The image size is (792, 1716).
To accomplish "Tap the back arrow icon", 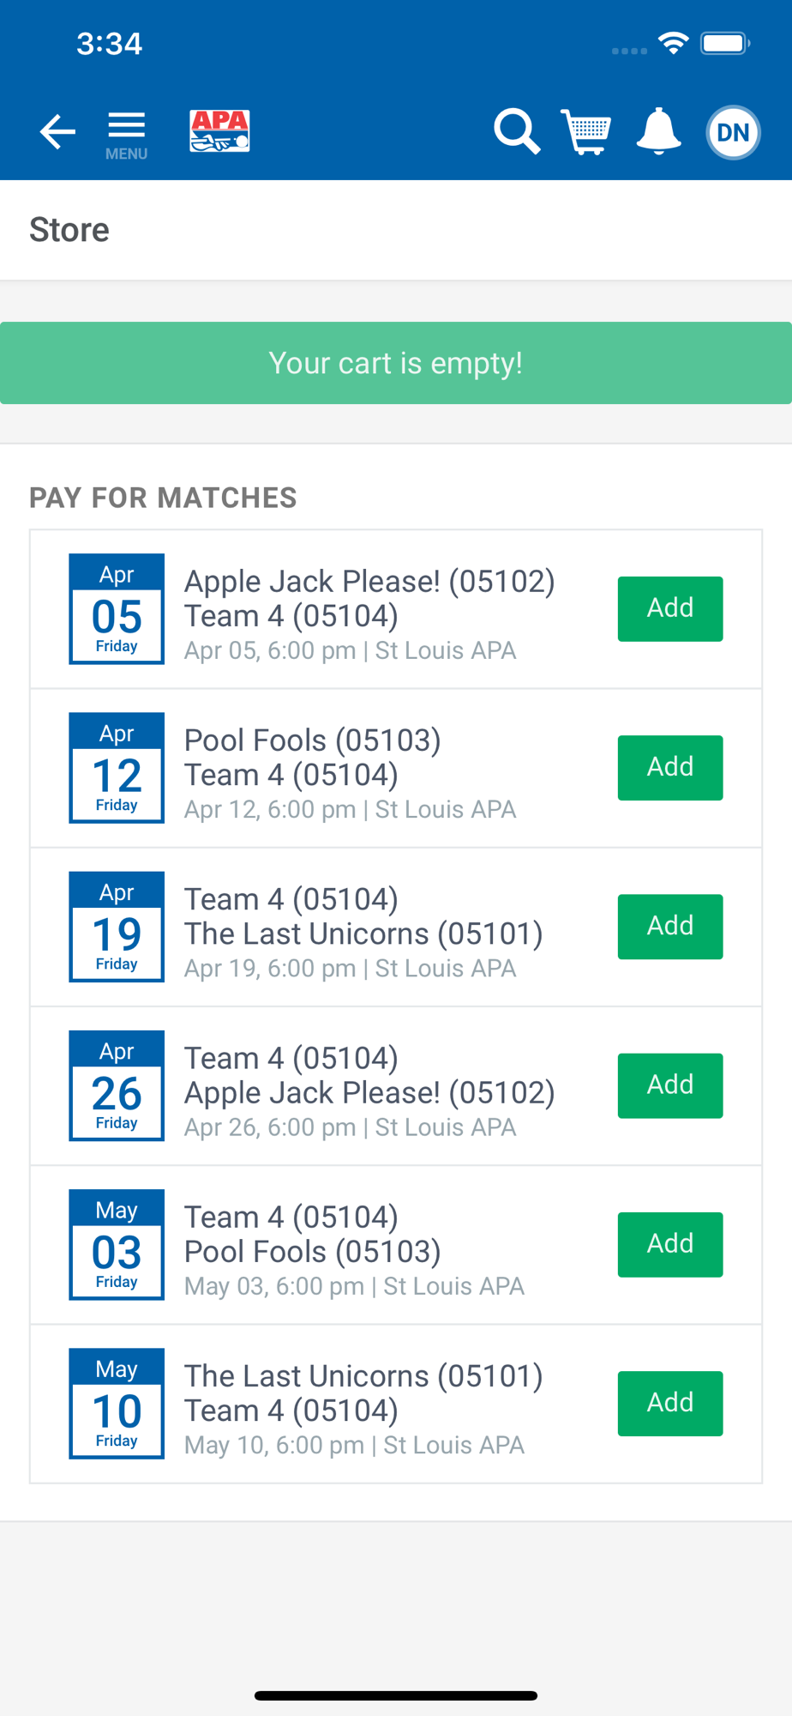I will [x=57, y=132].
